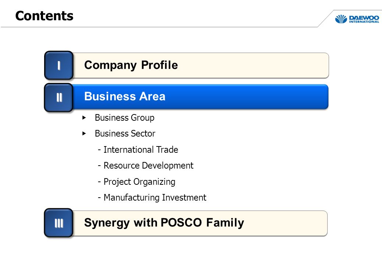
Task: Click the Roman numeral II badge
Action: (59, 98)
